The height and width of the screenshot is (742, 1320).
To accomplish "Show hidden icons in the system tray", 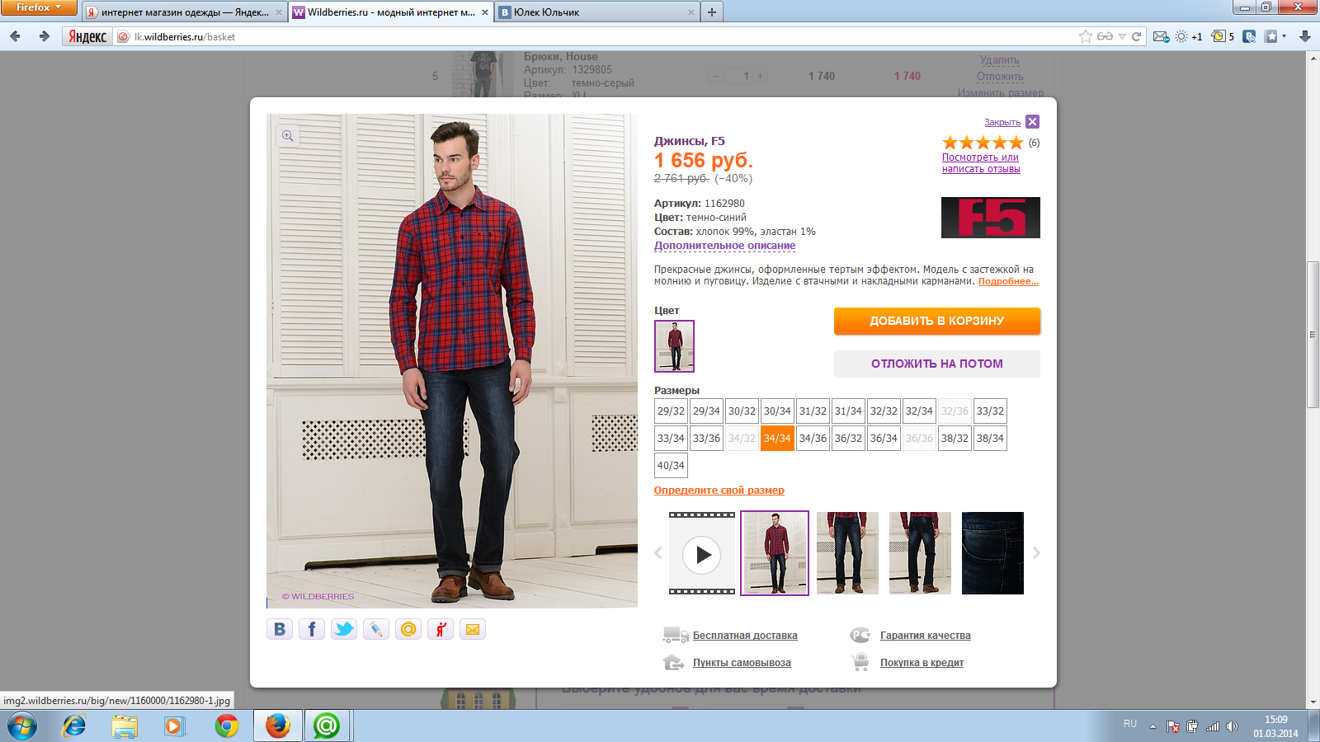I will point(1153,726).
